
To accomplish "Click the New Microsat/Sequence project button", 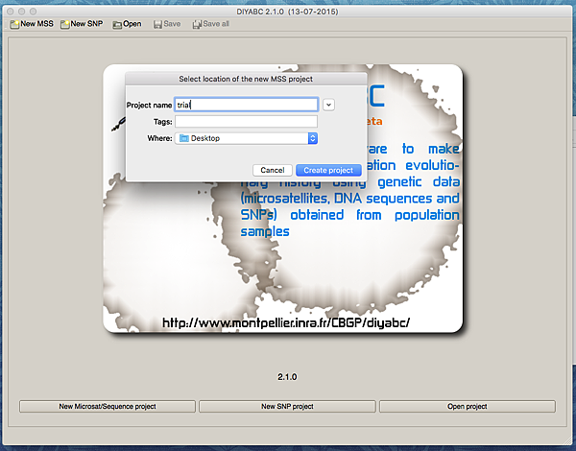I will point(108,407).
